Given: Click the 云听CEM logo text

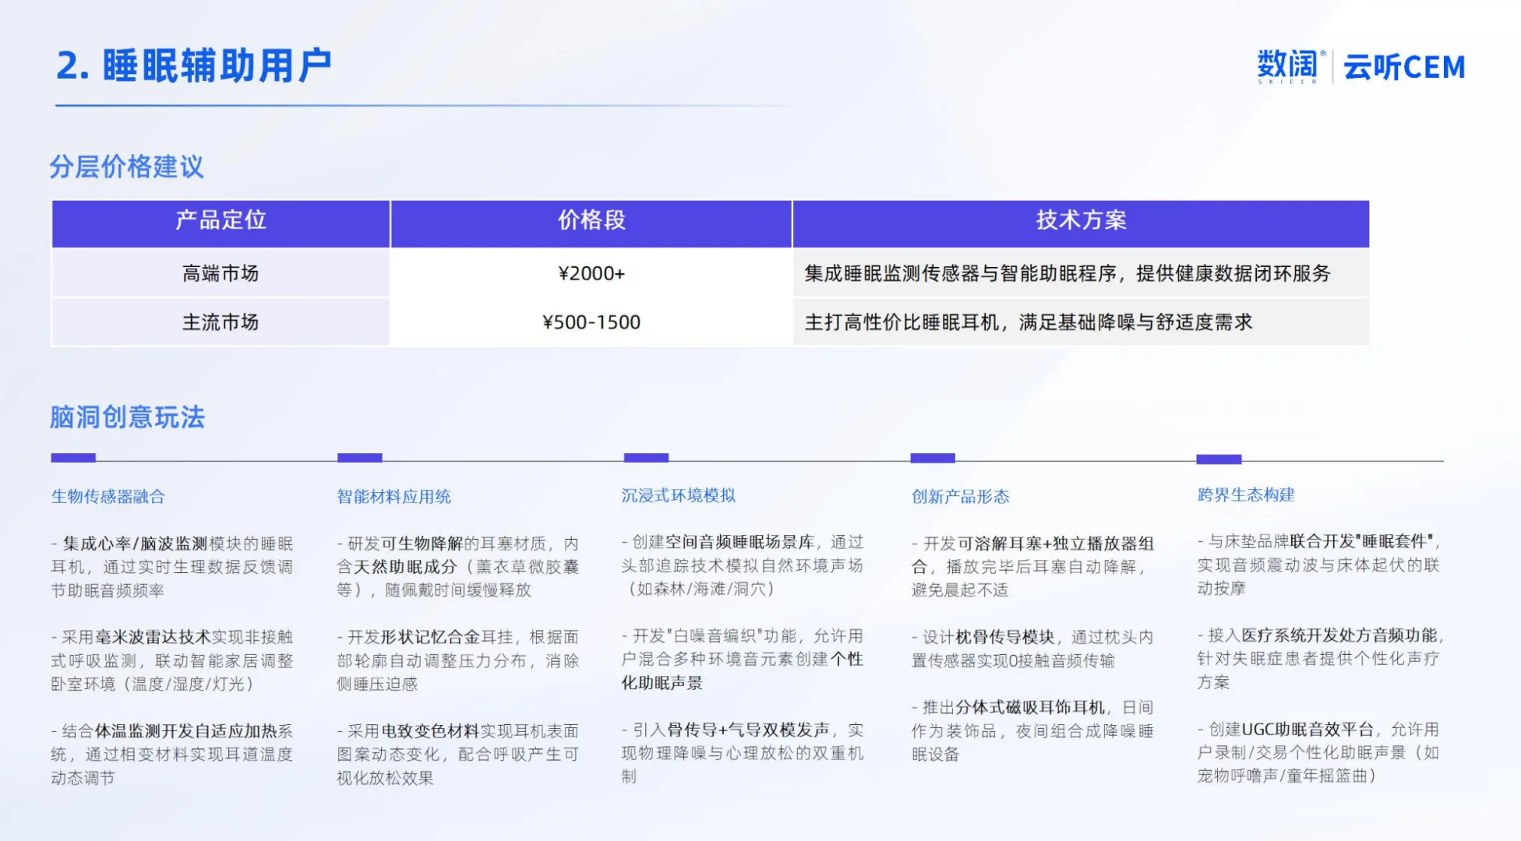Looking at the screenshot, I should (1404, 67).
